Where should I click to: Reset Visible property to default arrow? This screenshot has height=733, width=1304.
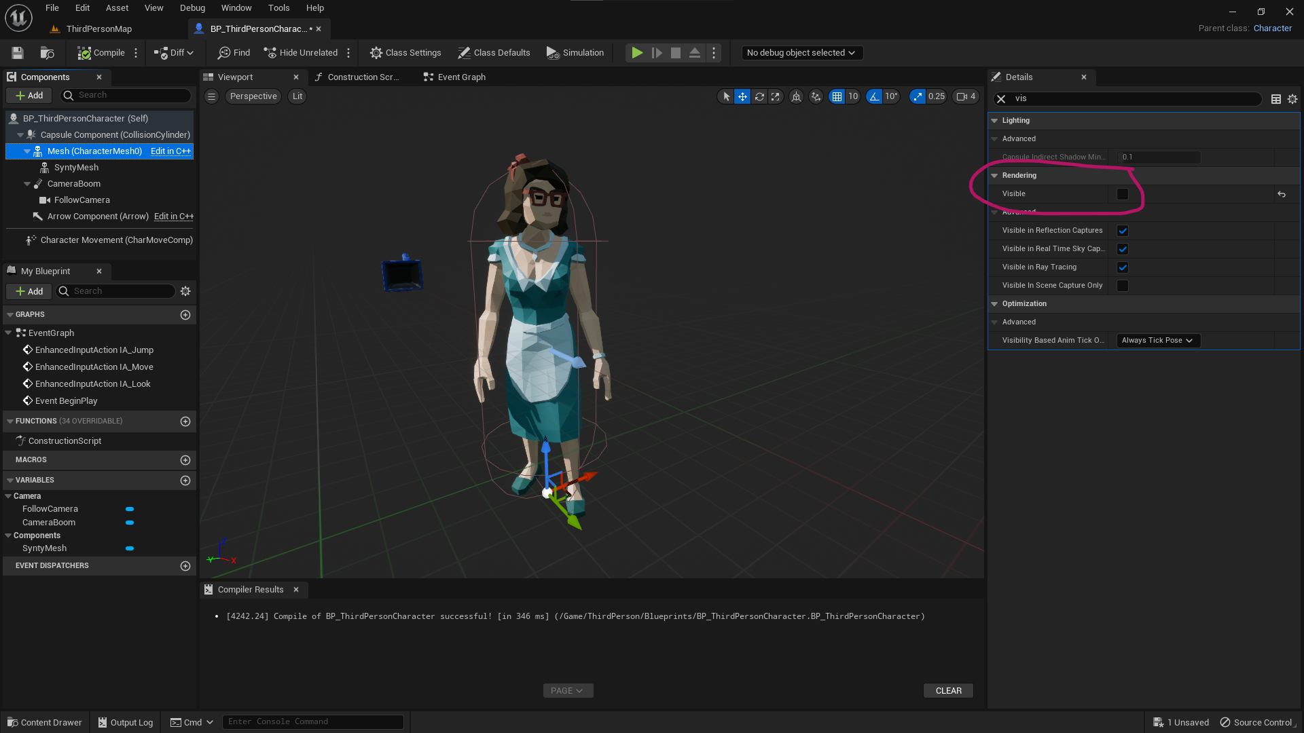[1282, 194]
